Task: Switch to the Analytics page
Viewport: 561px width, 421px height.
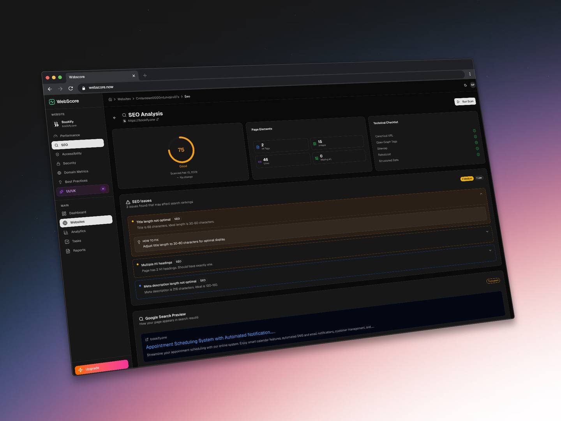Action: (78, 232)
